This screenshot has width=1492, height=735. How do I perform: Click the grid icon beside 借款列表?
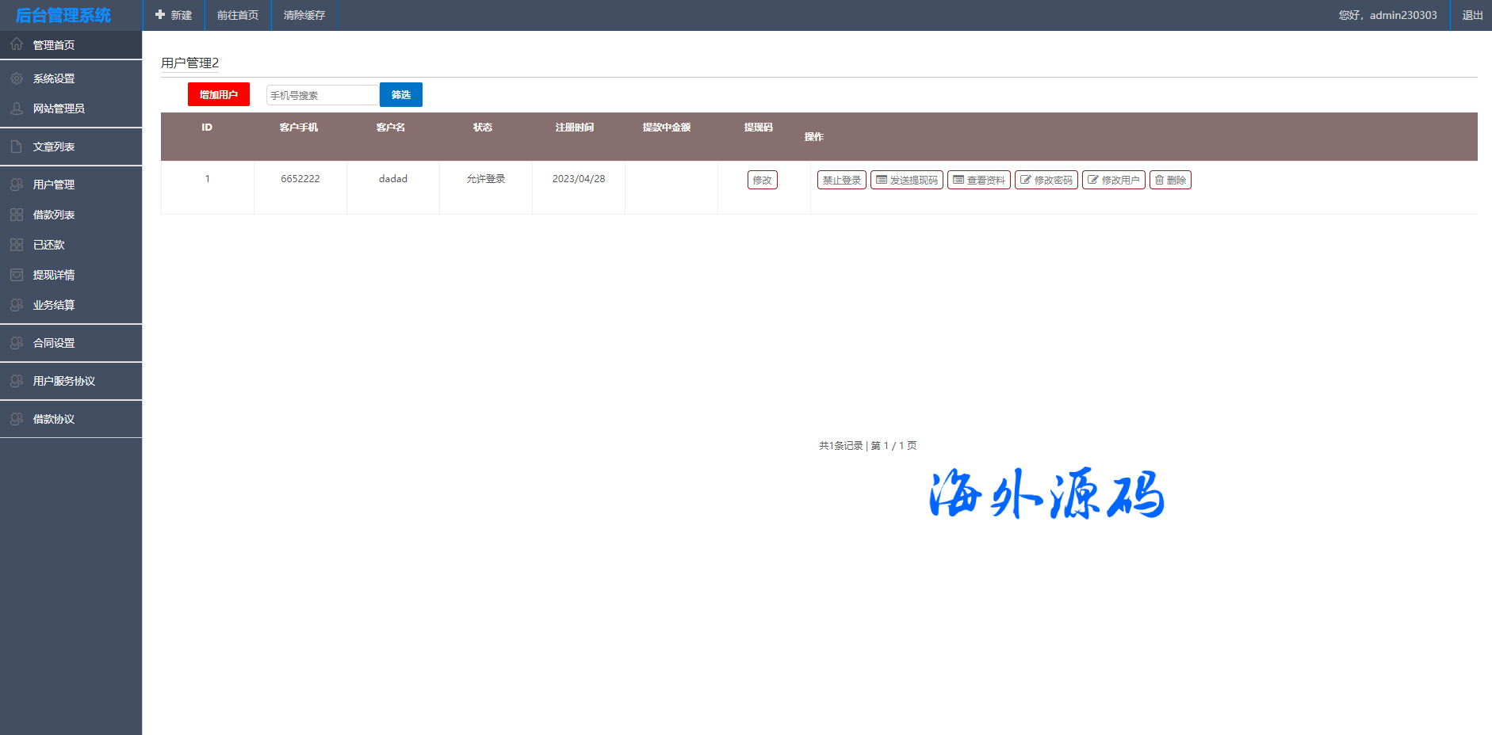[17, 215]
